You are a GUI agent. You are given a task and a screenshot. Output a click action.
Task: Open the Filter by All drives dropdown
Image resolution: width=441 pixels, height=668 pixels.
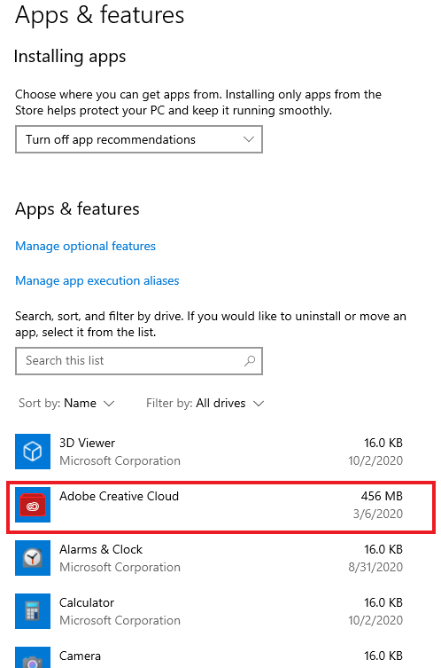click(205, 403)
